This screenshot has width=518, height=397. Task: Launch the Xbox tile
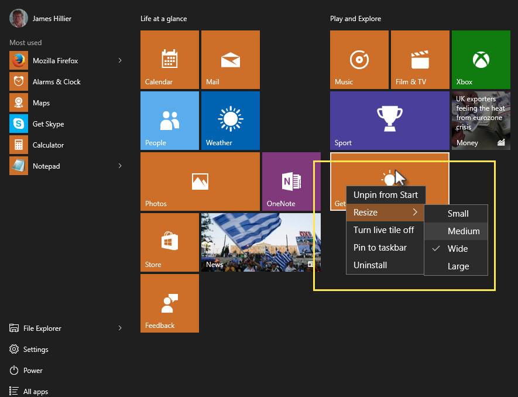pyautogui.click(x=481, y=60)
